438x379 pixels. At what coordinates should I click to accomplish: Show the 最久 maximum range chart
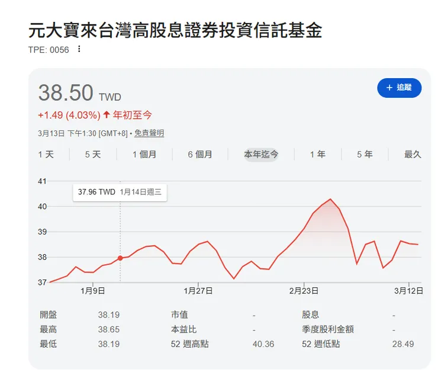point(413,155)
